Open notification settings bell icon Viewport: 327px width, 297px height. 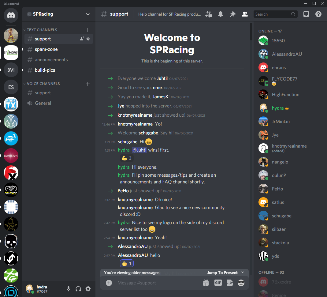[221, 14]
